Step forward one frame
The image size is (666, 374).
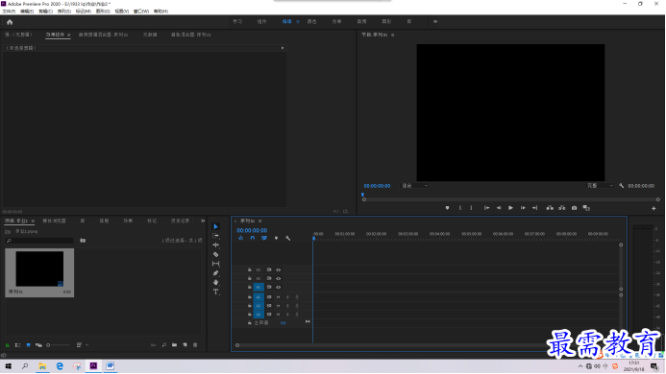[x=523, y=208]
